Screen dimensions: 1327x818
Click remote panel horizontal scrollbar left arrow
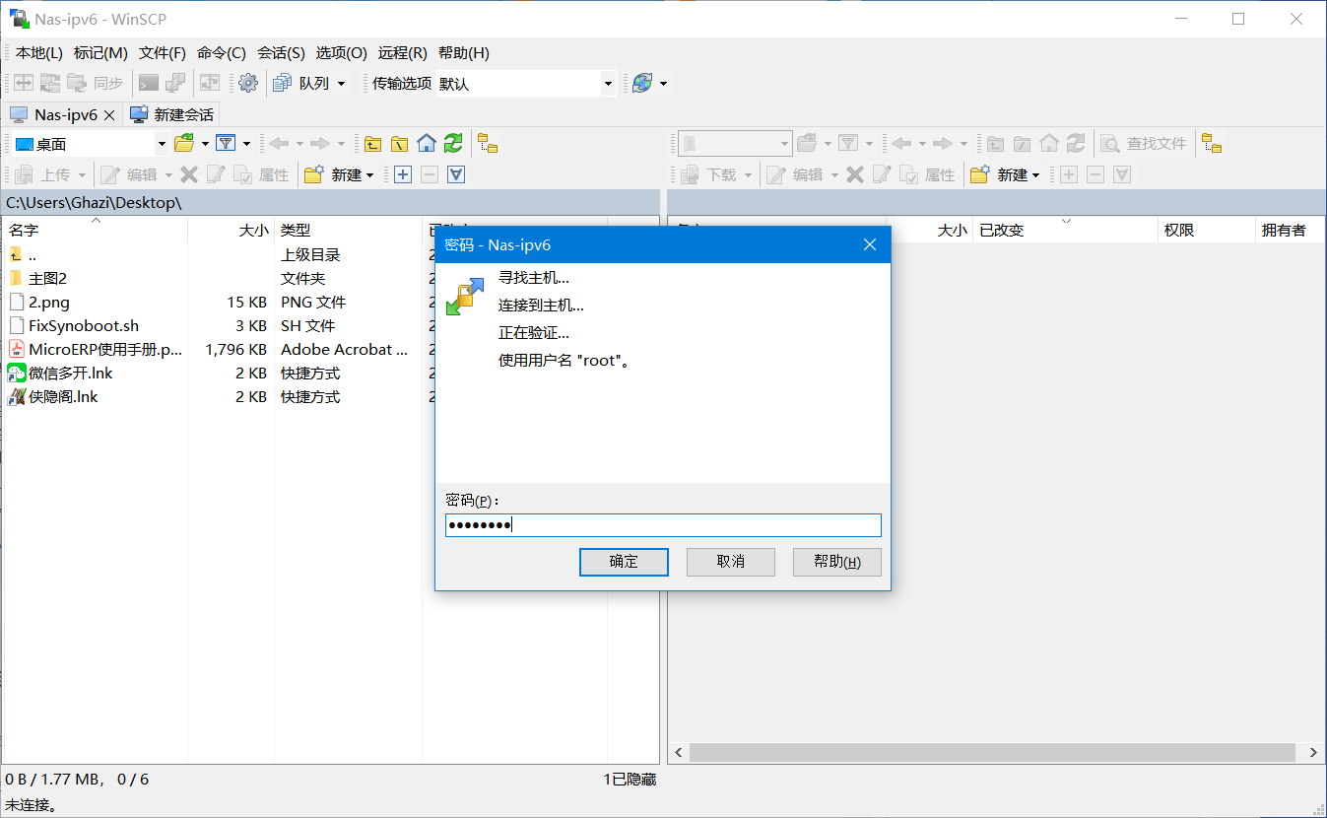click(x=678, y=752)
